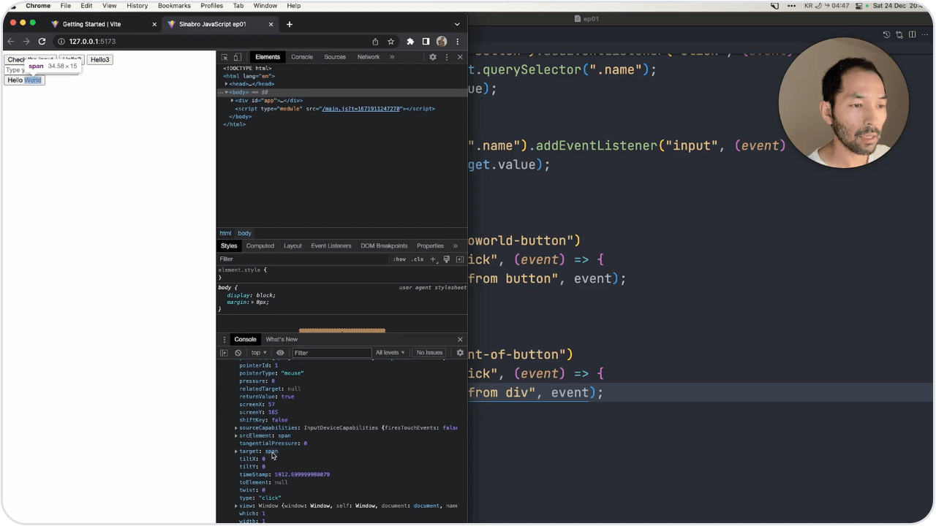Viewport: 936px width, 526px height.
Task: Create a live expression with eye icon
Action: click(x=280, y=353)
